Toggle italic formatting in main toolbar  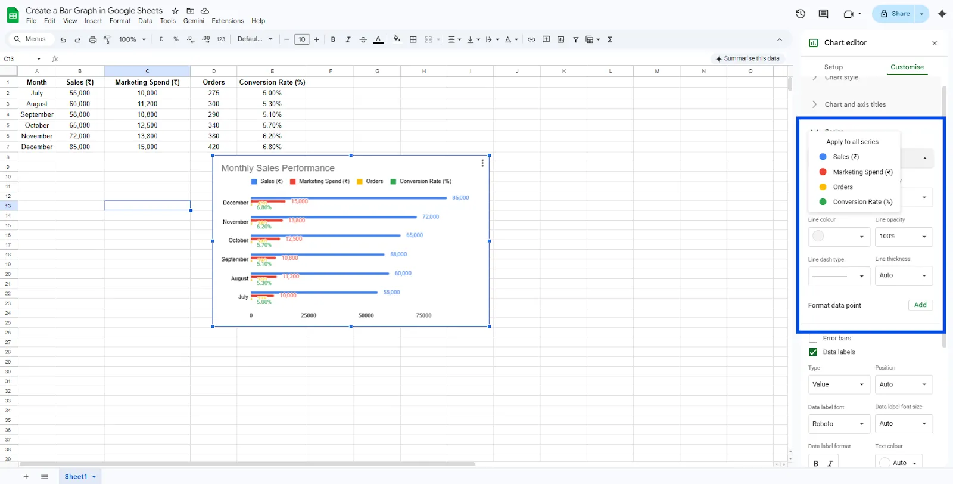348,39
